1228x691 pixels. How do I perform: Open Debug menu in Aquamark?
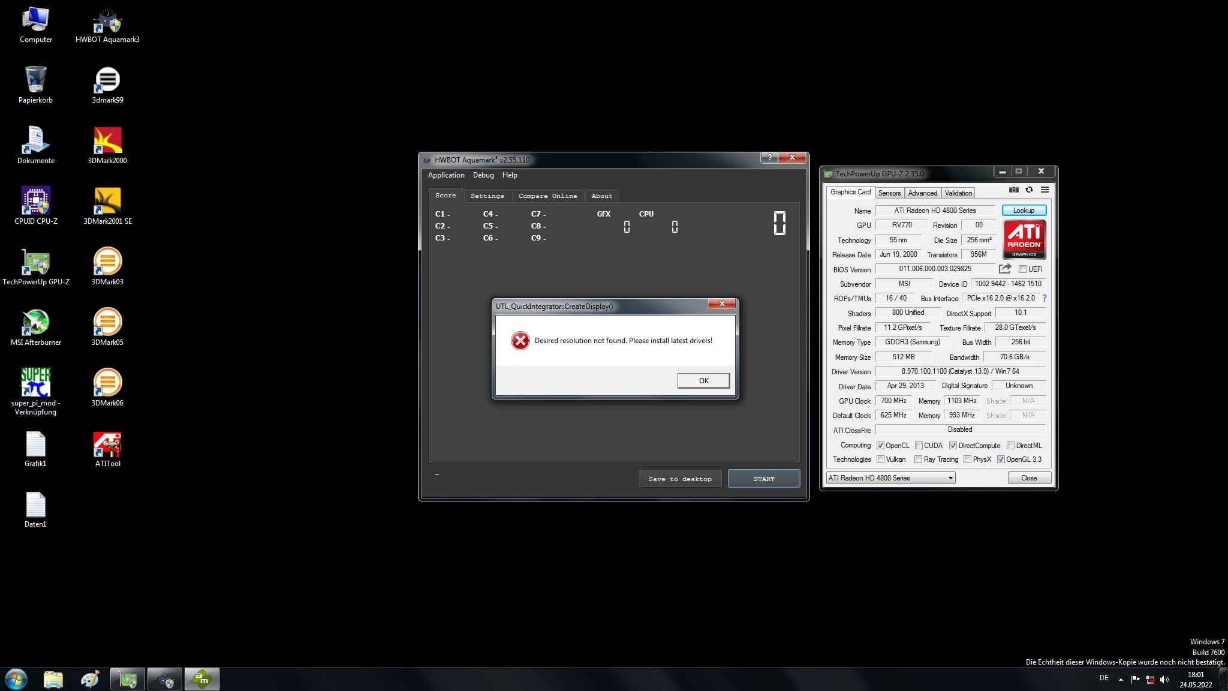coord(483,175)
